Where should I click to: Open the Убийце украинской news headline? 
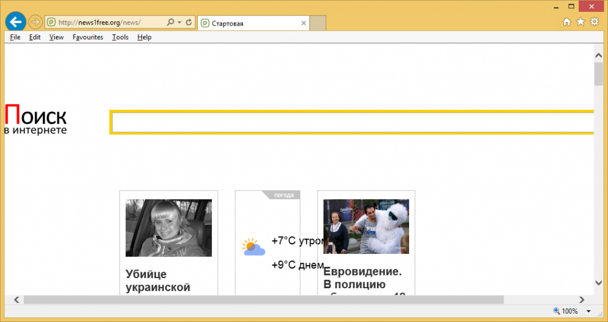point(158,280)
